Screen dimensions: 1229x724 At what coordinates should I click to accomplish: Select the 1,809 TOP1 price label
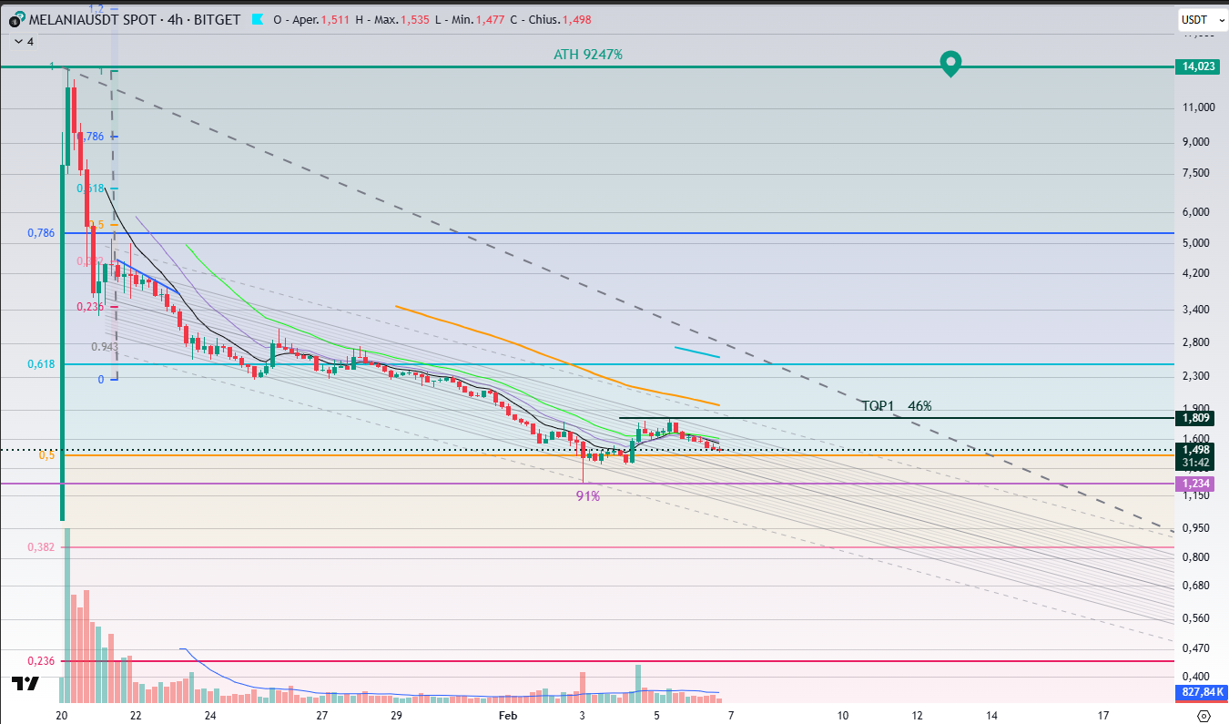(1196, 418)
